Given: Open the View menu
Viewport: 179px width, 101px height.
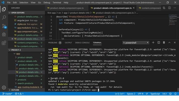Looking at the screenshot, I should click(33, 3).
